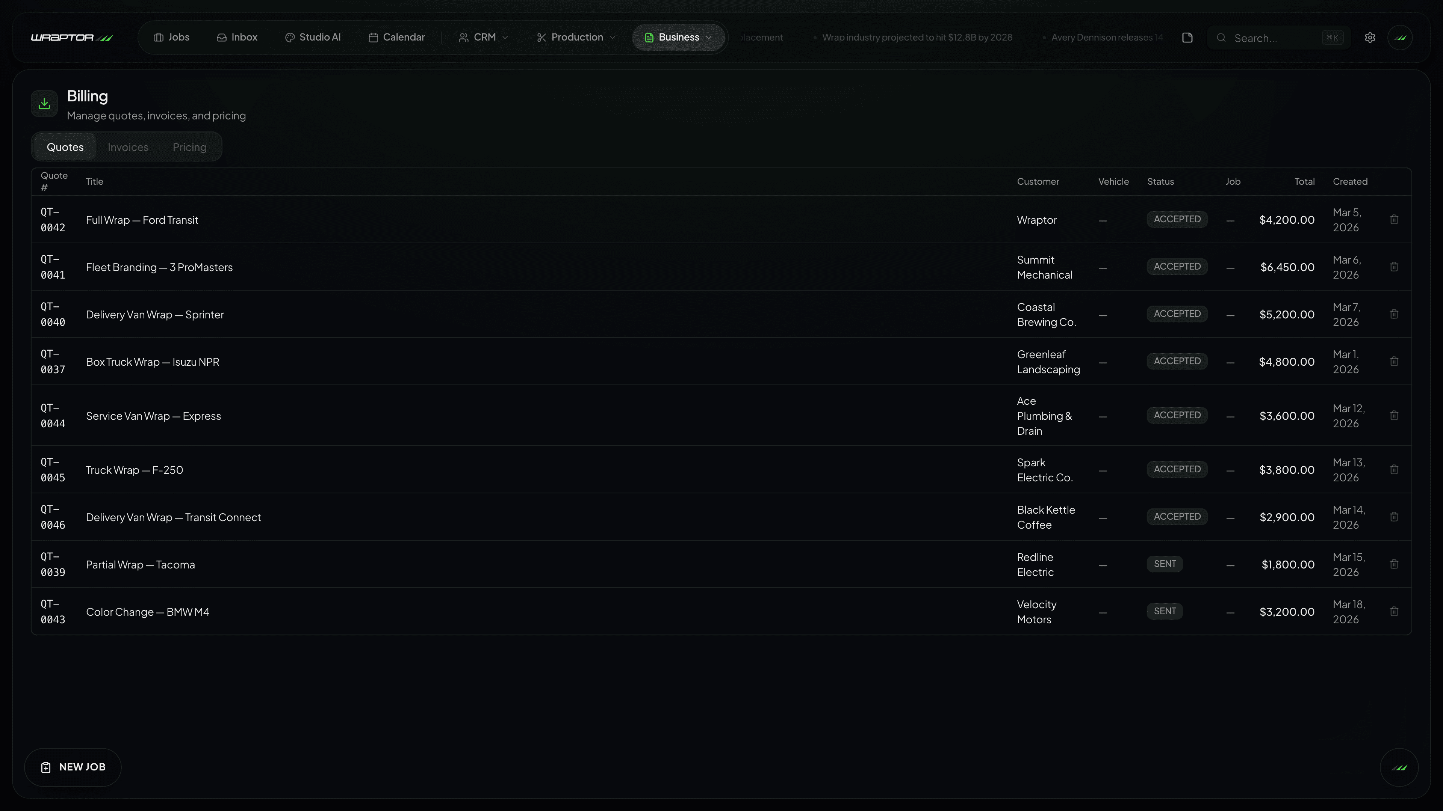This screenshot has height=811, width=1443.
Task: Delete quote QT-0042 with its trash icon
Action: 1394,219
